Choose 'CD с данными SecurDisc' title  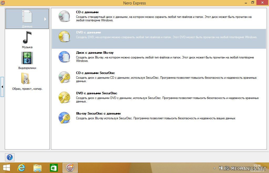(95, 73)
